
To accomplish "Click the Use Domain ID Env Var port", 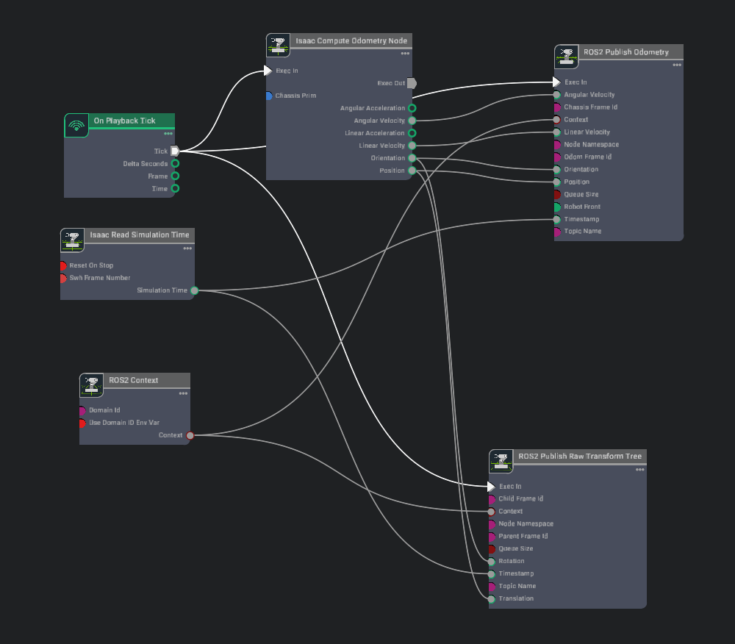I will [x=82, y=423].
